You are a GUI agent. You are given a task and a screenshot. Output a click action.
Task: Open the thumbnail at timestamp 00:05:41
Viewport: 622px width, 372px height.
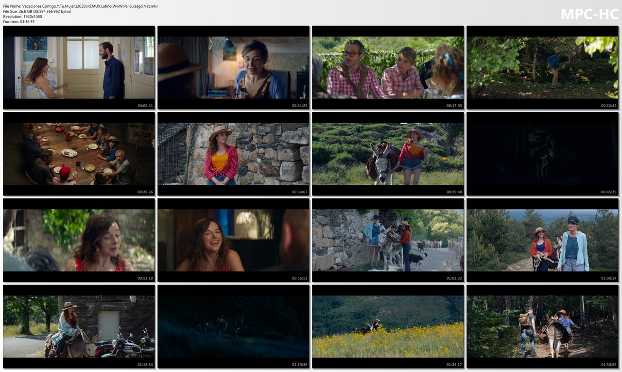coord(79,67)
